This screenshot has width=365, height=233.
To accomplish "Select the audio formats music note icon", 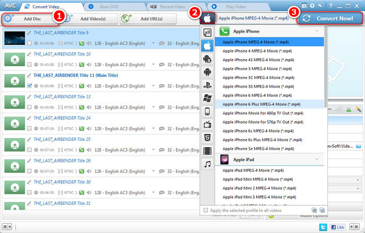I will [207, 164].
